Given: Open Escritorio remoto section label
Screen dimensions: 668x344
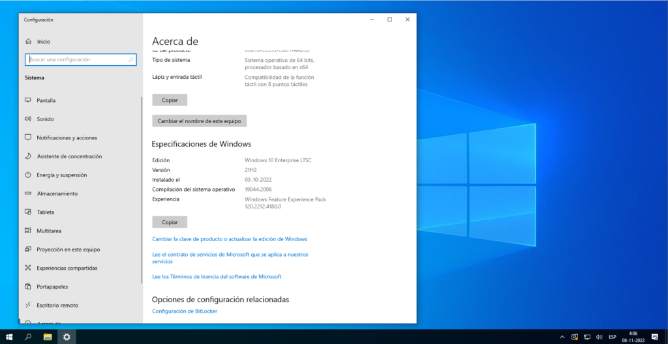Looking at the screenshot, I should point(57,306).
